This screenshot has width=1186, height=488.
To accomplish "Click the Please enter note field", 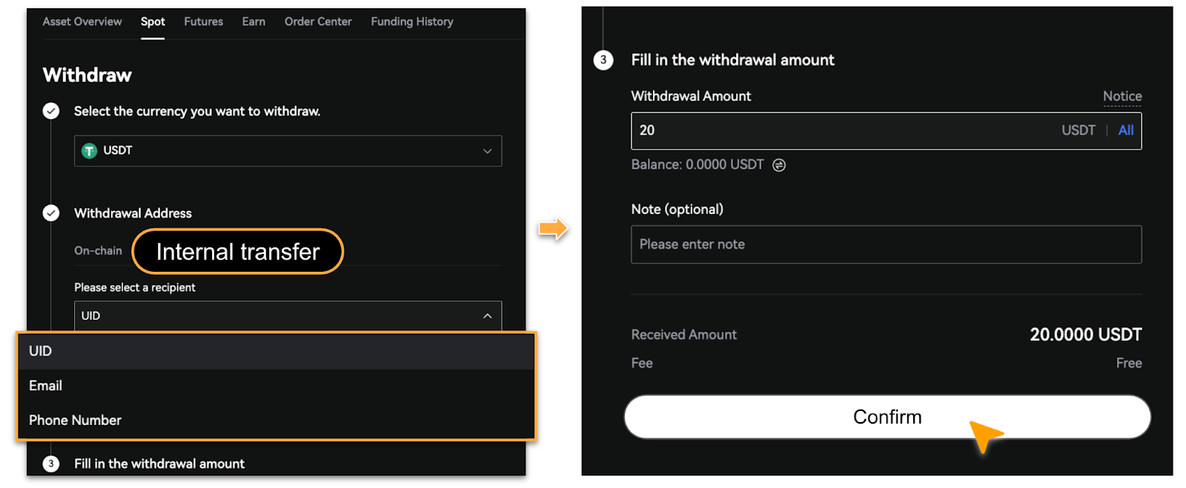I will click(x=886, y=244).
